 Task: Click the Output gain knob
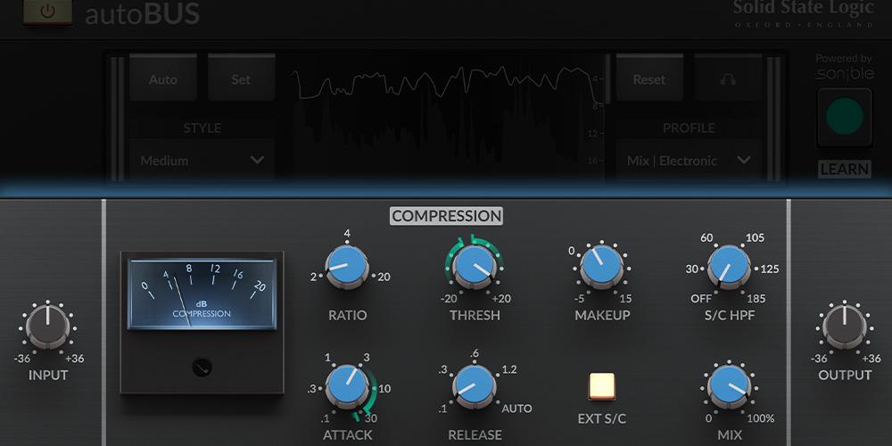tap(844, 326)
